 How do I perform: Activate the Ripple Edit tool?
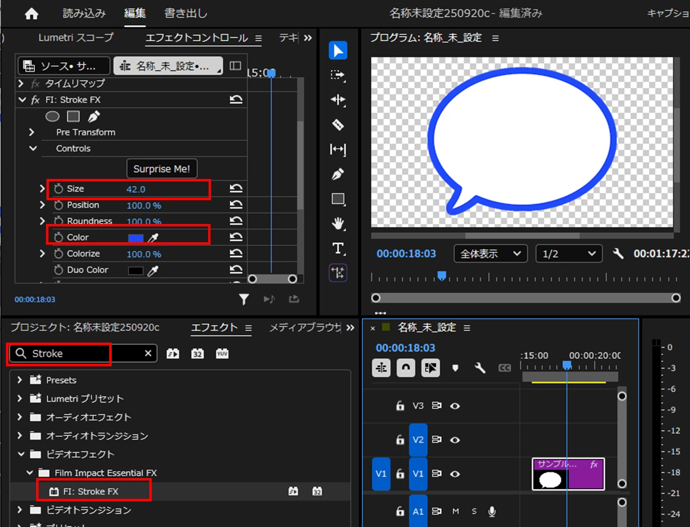coord(338,100)
